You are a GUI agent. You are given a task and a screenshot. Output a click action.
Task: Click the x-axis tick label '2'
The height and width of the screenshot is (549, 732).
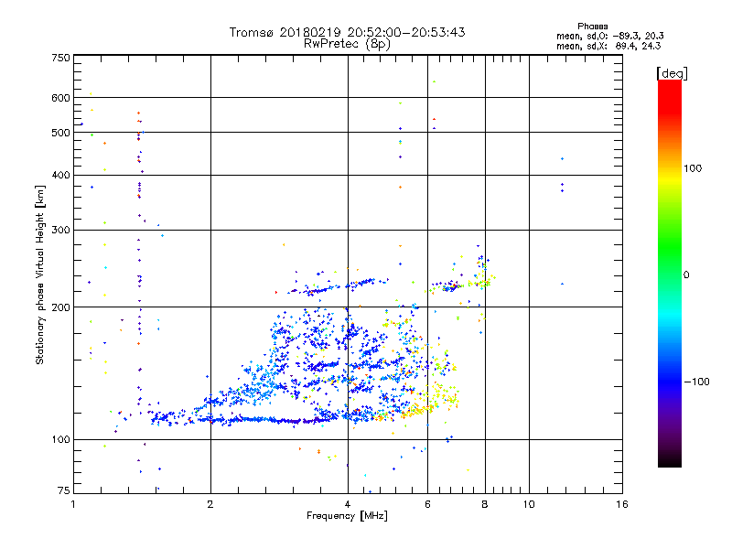(210, 504)
